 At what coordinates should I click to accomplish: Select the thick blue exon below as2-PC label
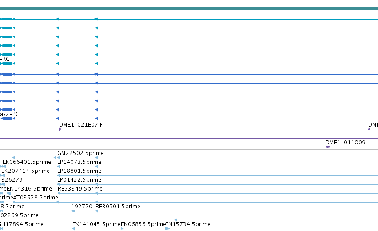point(7,119)
